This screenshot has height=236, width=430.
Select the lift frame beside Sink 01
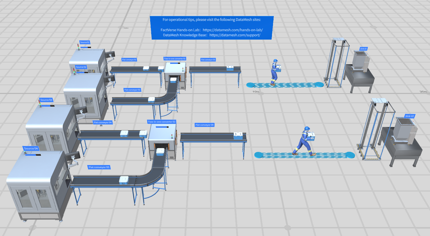point(336,63)
